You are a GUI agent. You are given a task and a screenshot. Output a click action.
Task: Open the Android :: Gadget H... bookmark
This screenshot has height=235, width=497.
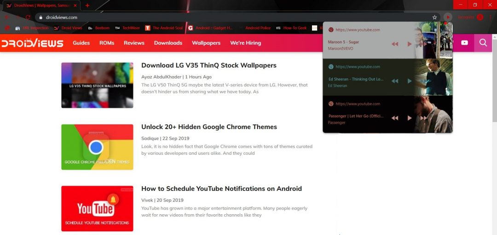pos(211,28)
